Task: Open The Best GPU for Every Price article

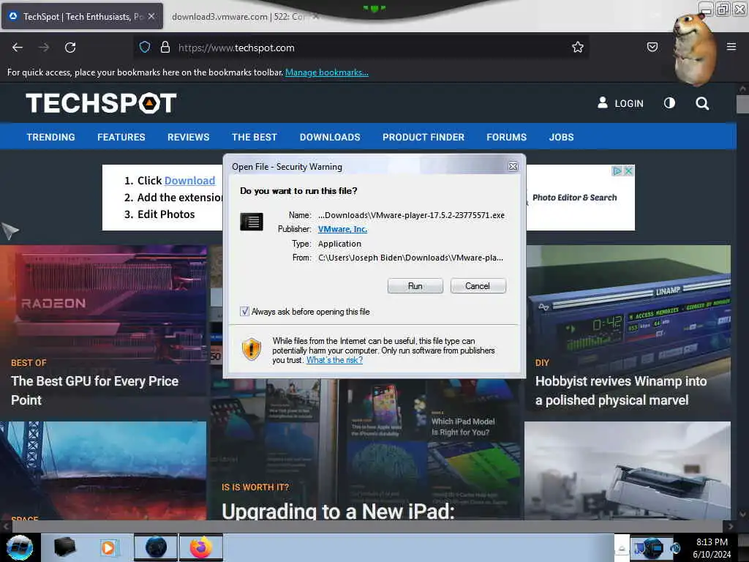Action: click(x=94, y=391)
